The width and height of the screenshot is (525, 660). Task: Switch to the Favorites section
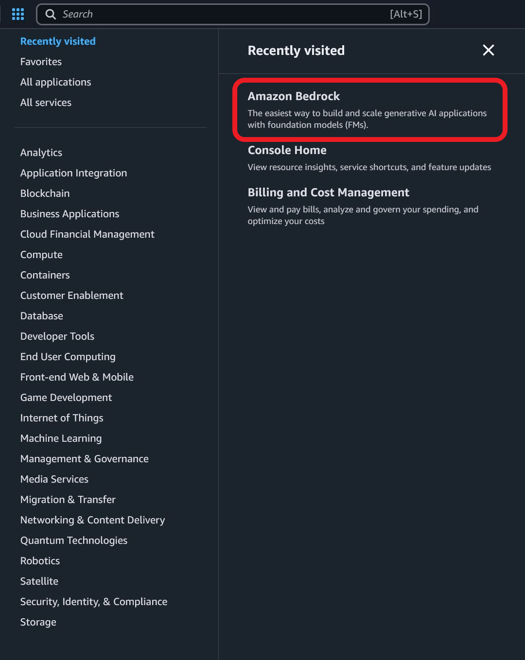[x=41, y=62]
